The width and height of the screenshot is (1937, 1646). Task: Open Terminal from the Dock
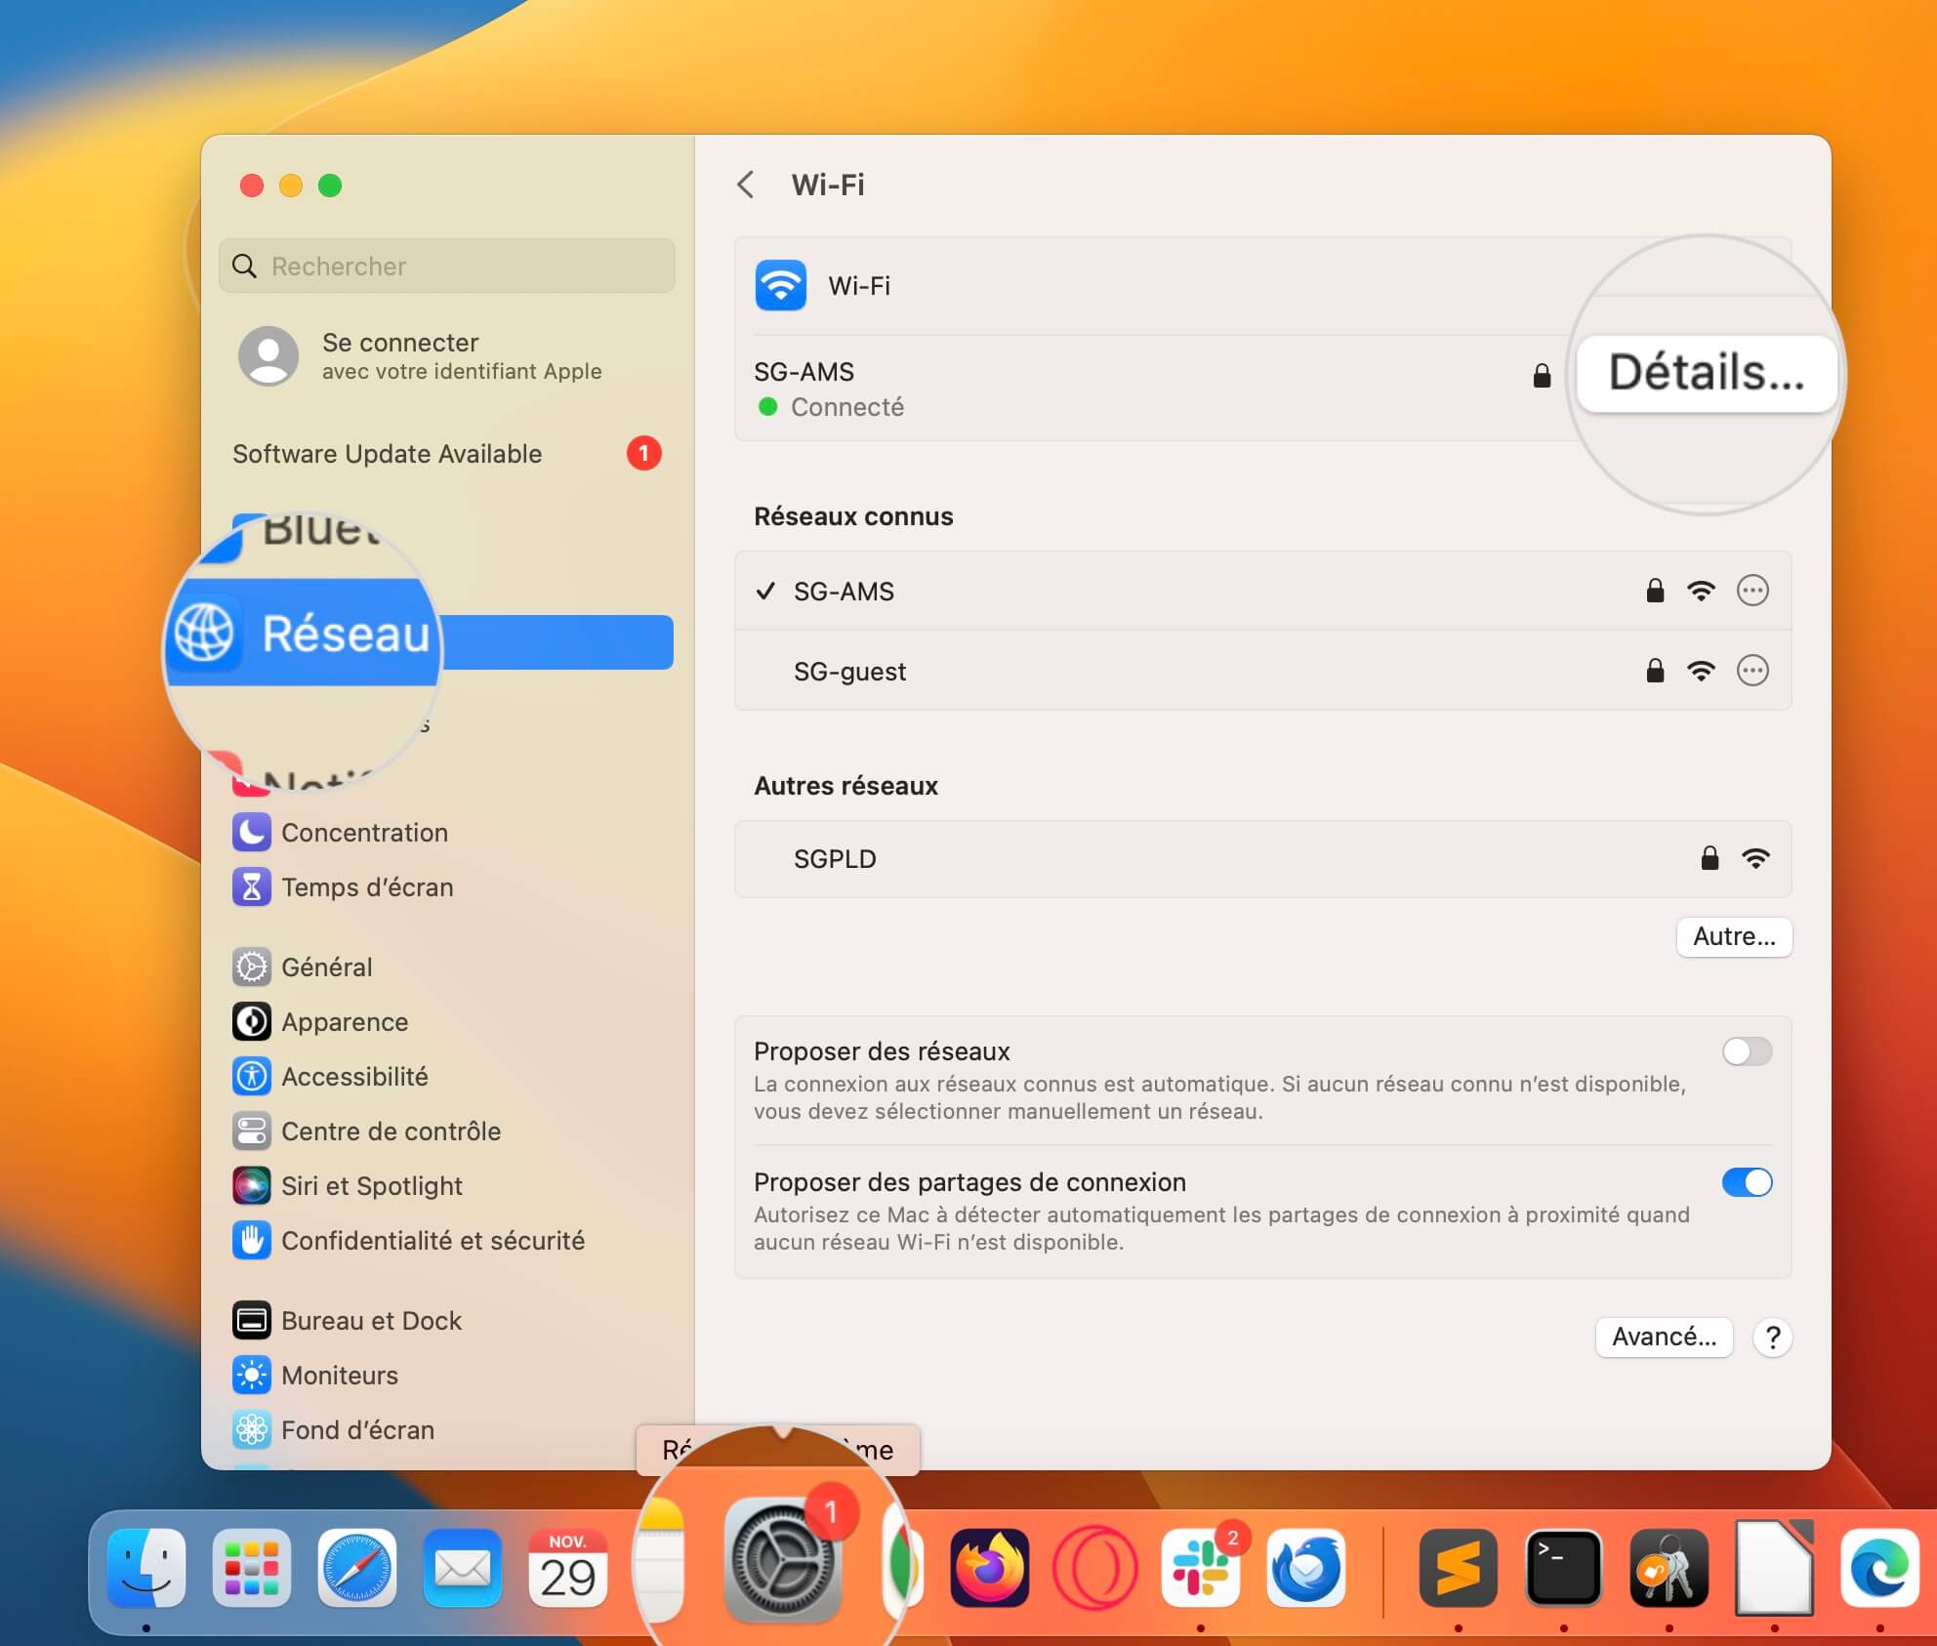point(1564,1568)
